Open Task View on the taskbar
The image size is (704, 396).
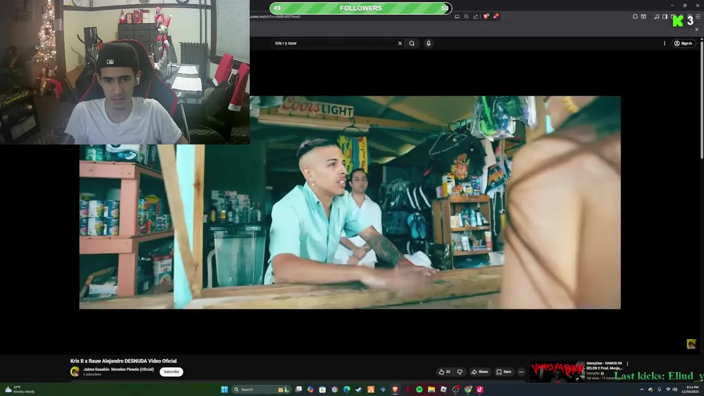point(299,389)
